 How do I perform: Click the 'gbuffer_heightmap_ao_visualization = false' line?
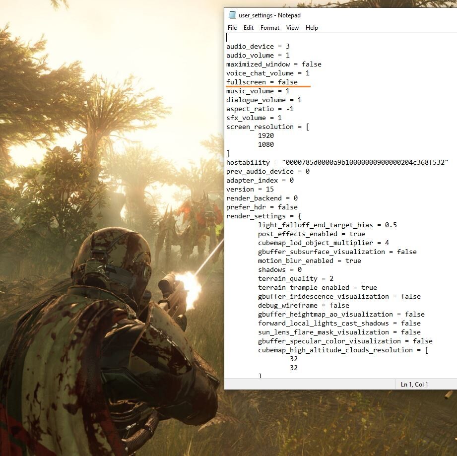coord(341,315)
